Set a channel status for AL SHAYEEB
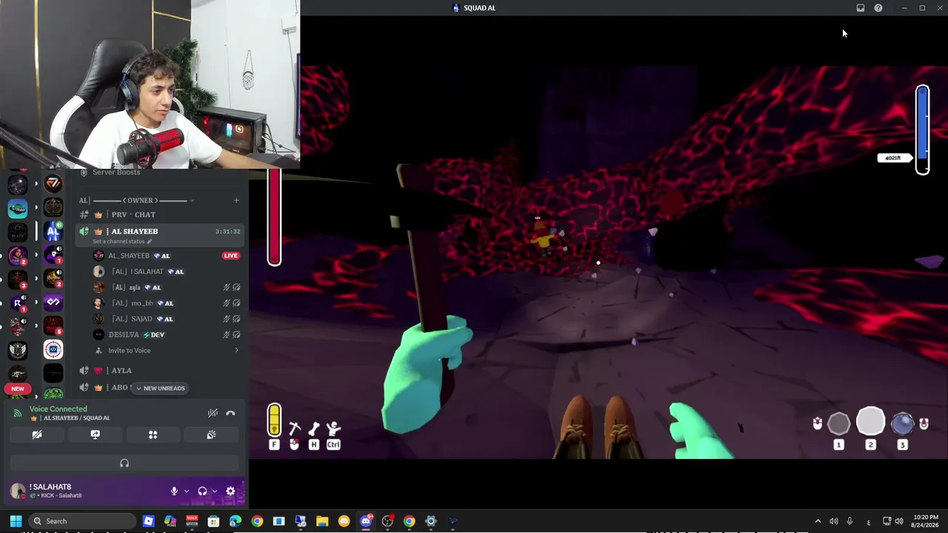This screenshot has height=533, width=948. pyautogui.click(x=122, y=241)
